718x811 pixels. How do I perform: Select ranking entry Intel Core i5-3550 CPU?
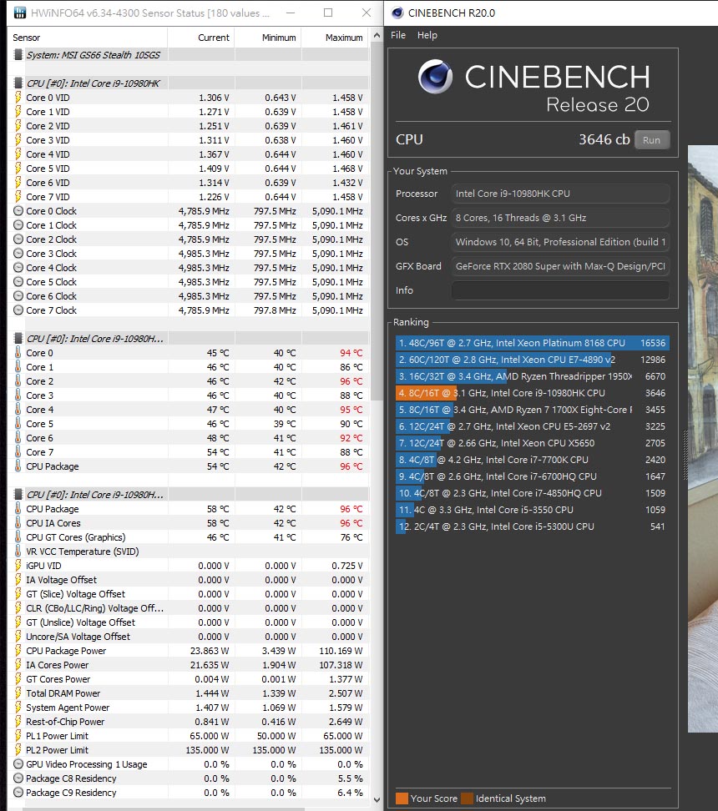(x=532, y=510)
